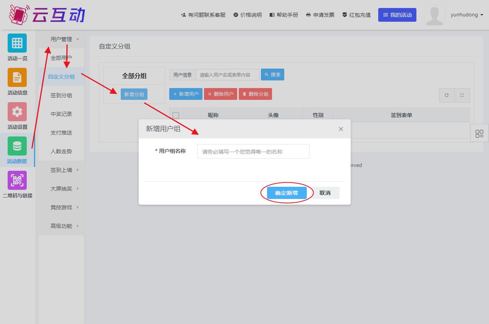Open the 二维码与链接 QR code icon

pyautogui.click(x=17, y=180)
